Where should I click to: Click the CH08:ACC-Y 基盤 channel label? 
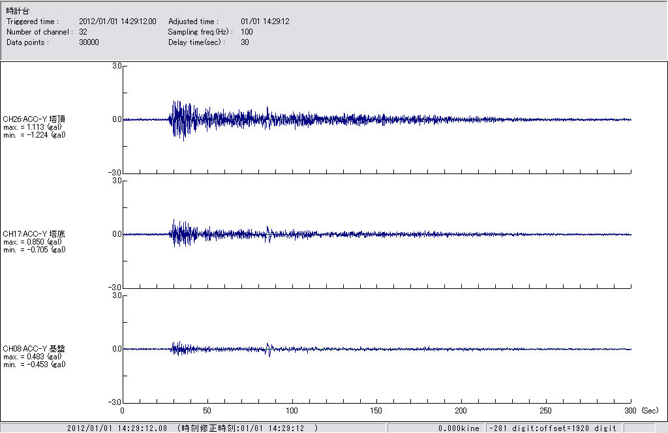point(34,348)
